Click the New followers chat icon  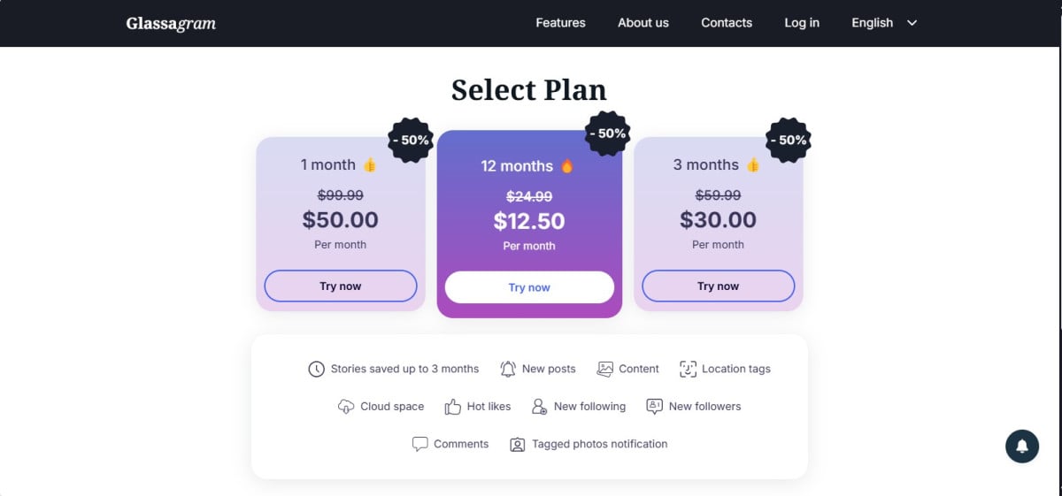655,407
